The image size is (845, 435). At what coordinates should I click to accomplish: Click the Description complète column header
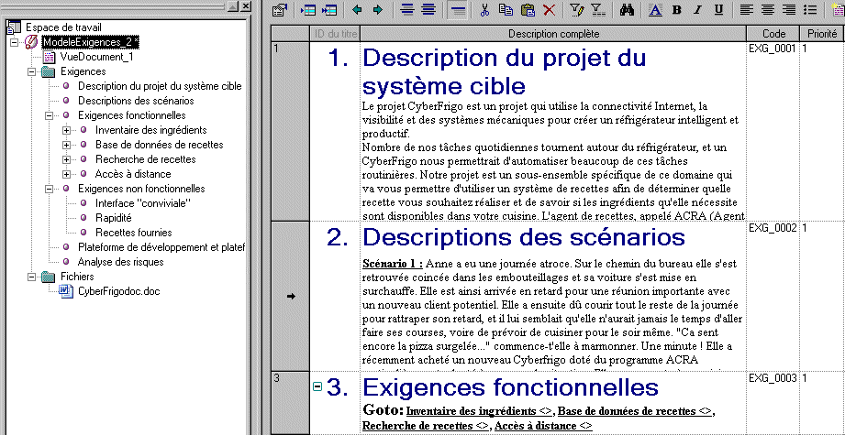coord(554,34)
